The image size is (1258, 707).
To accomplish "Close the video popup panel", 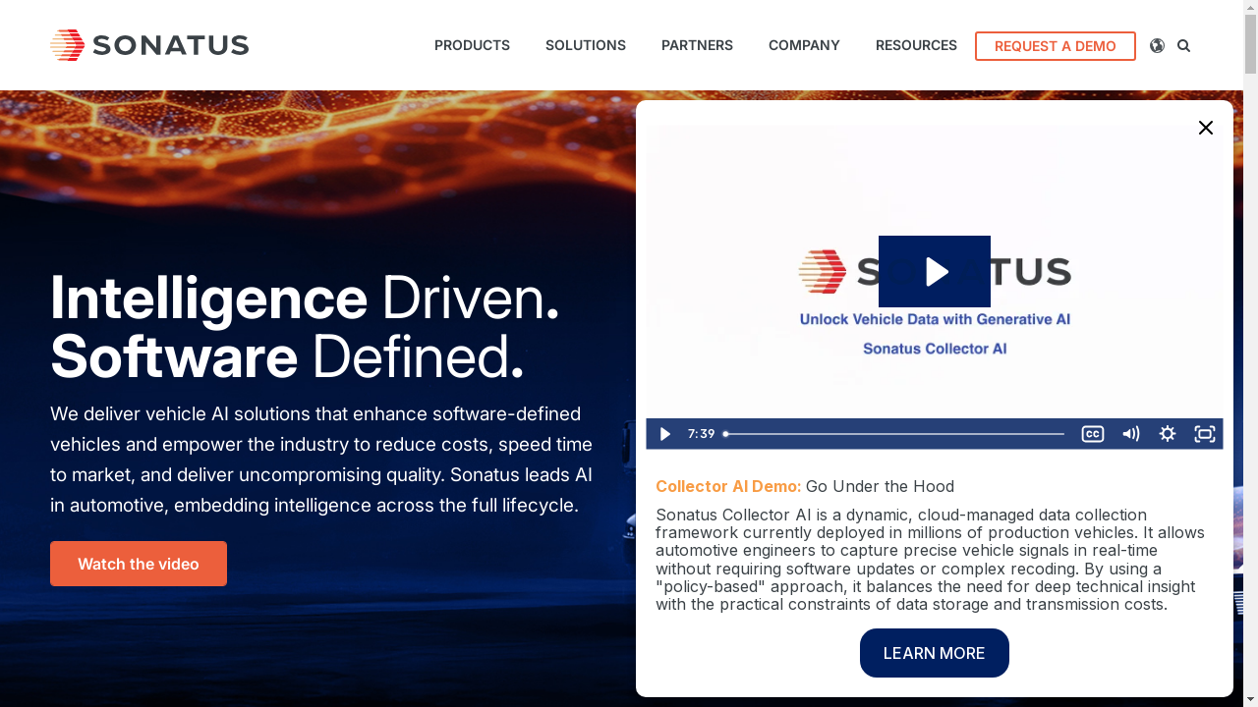I will pos(1206,128).
